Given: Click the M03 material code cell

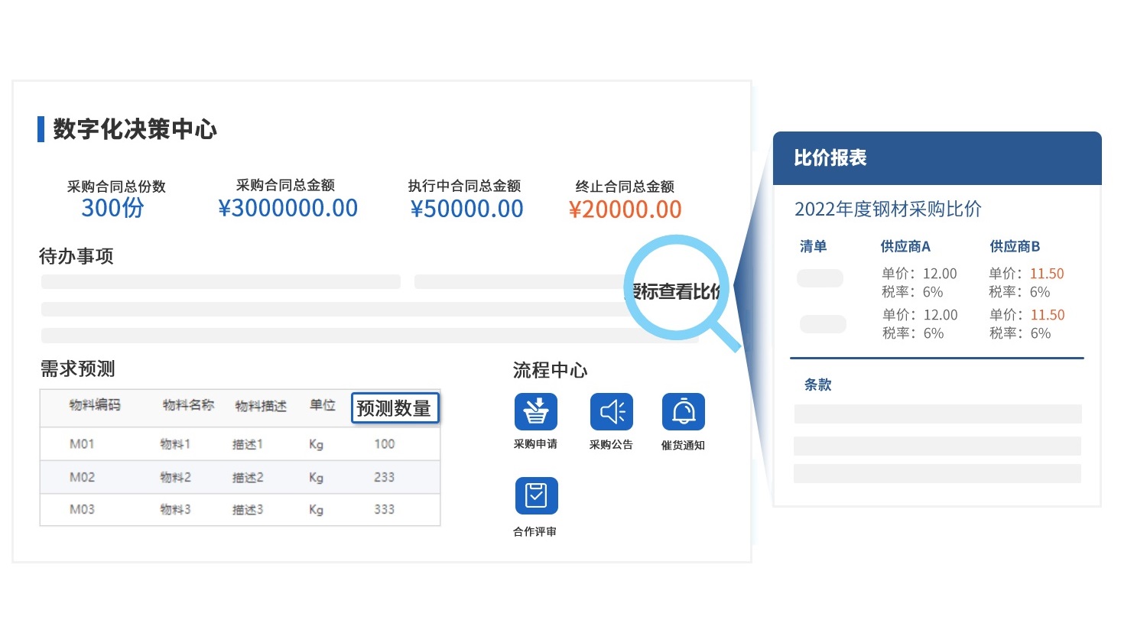Looking at the screenshot, I should coord(82,509).
